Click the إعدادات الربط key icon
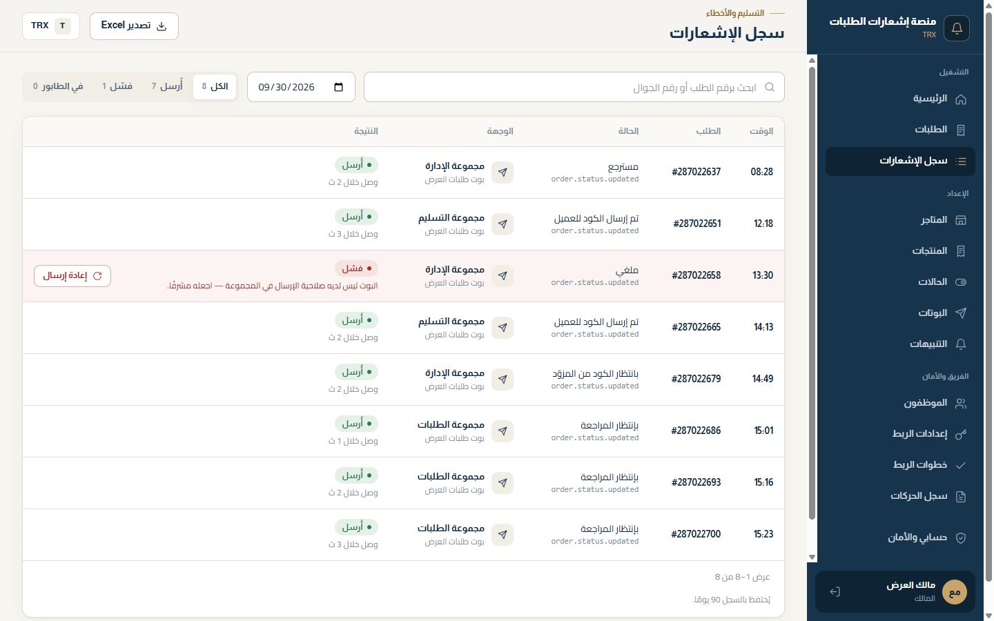Screen dimensions: 994x621 [960, 434]
